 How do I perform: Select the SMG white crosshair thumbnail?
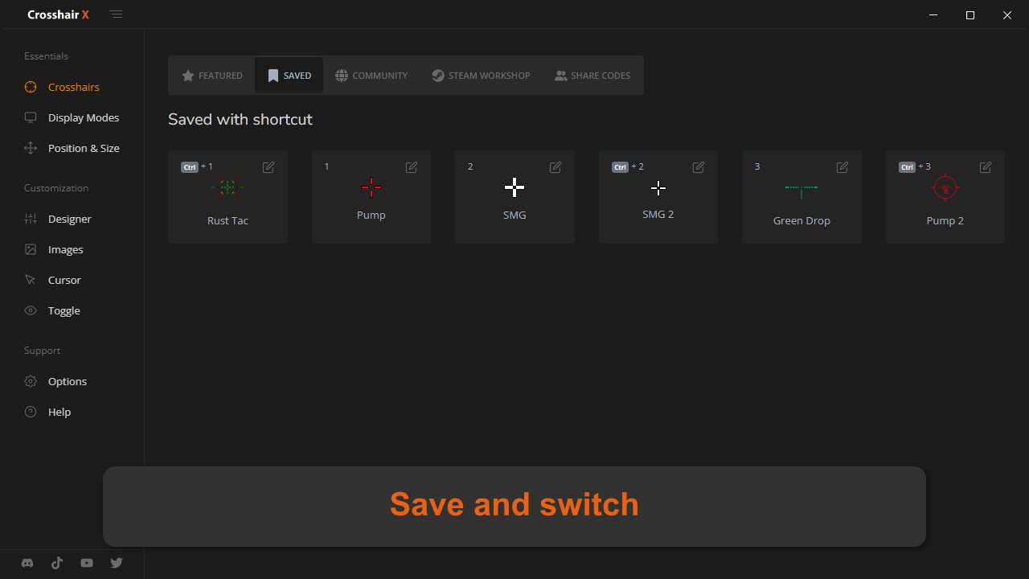click(x=514, y=188)
